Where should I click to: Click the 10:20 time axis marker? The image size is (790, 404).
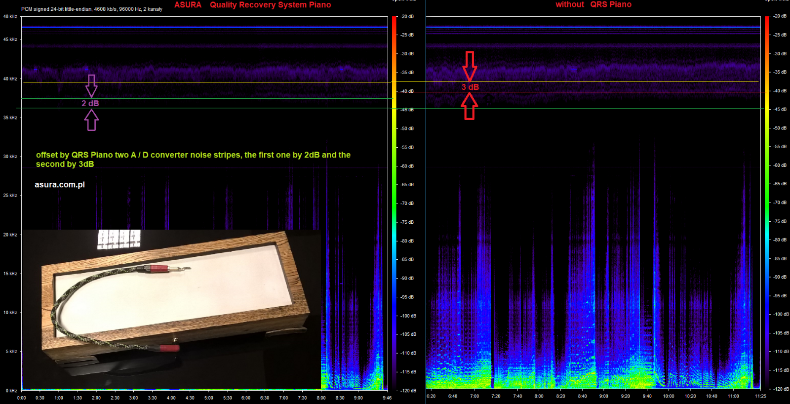click(x=690, y=396)
